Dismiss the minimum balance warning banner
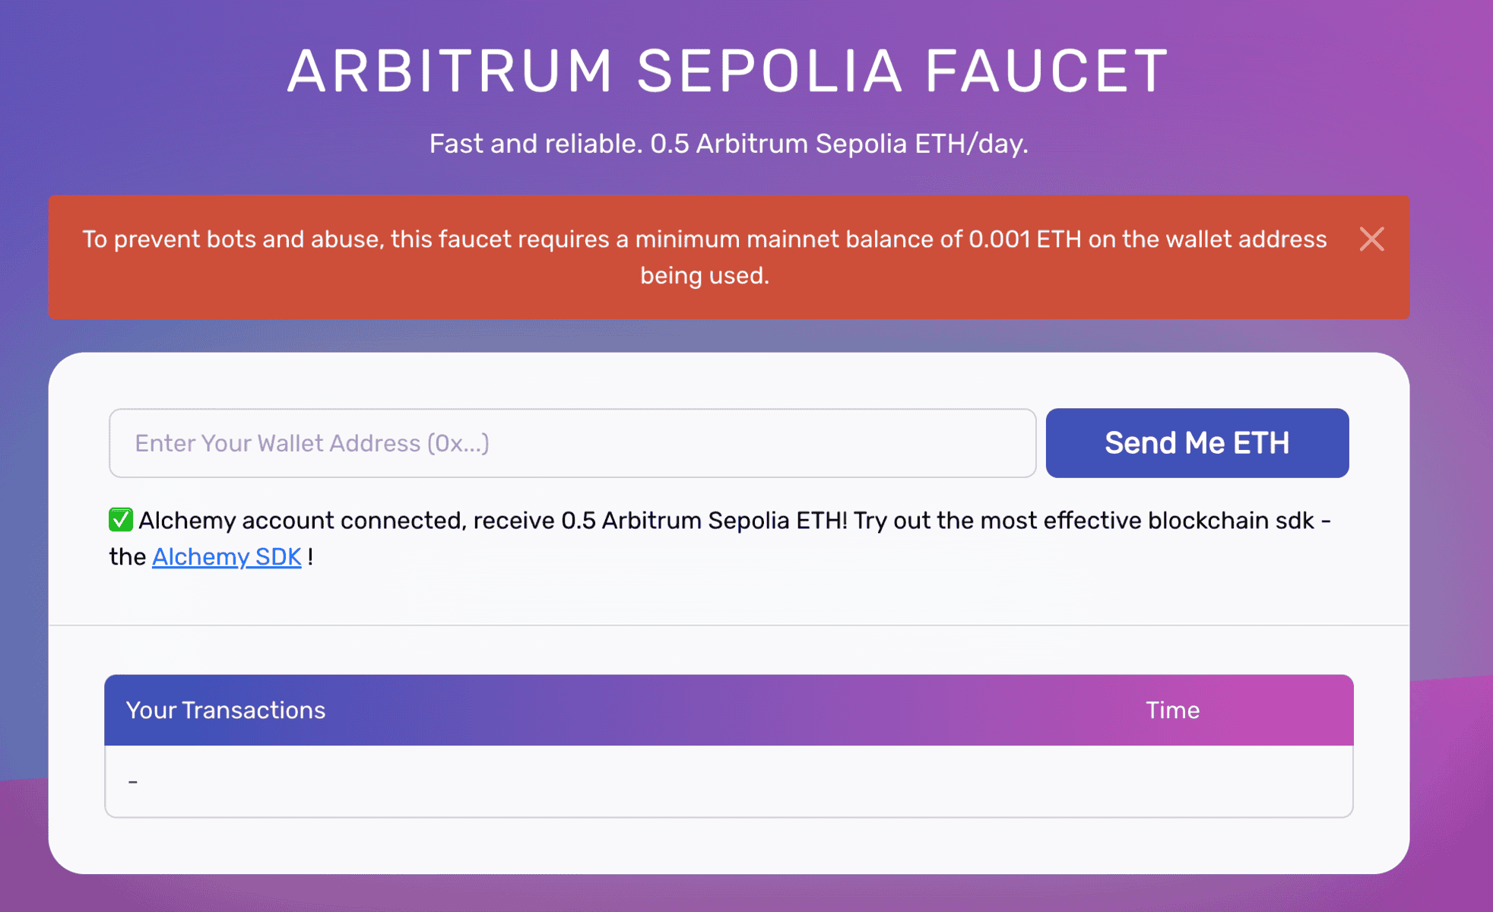 point(1373,239)
